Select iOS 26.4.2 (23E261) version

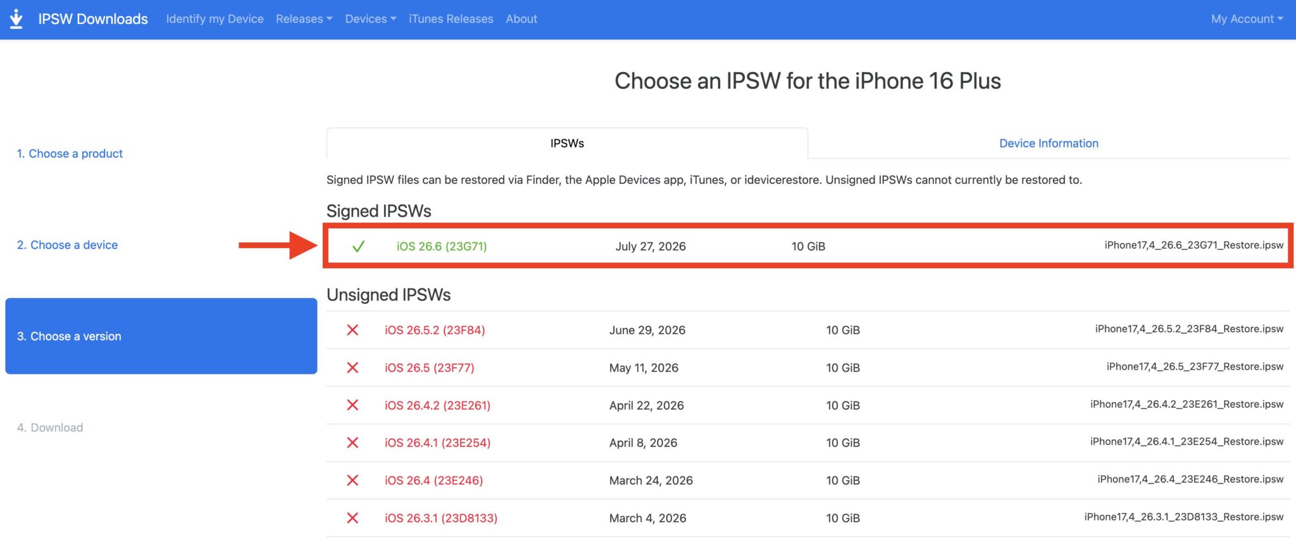coord(437,405)
